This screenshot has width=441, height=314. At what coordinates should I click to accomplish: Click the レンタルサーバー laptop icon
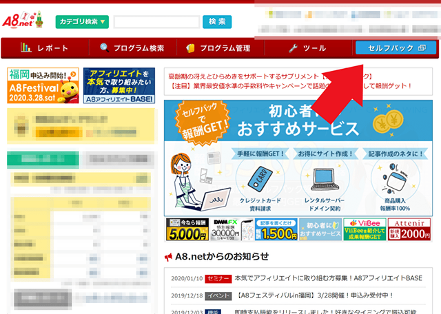point(325,179)
